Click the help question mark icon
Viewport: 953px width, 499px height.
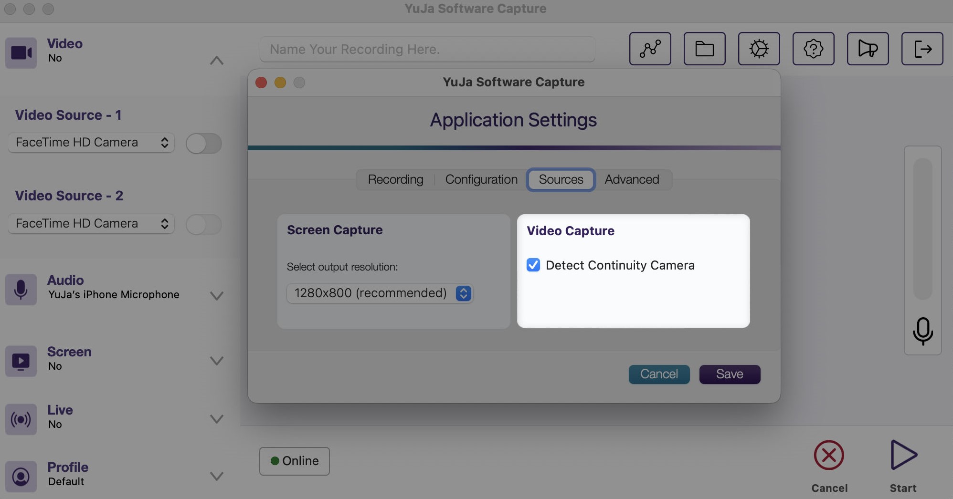tap(814, 49)
